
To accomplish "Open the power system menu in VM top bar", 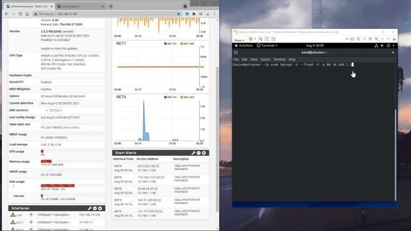I will (x=390, y=46).
